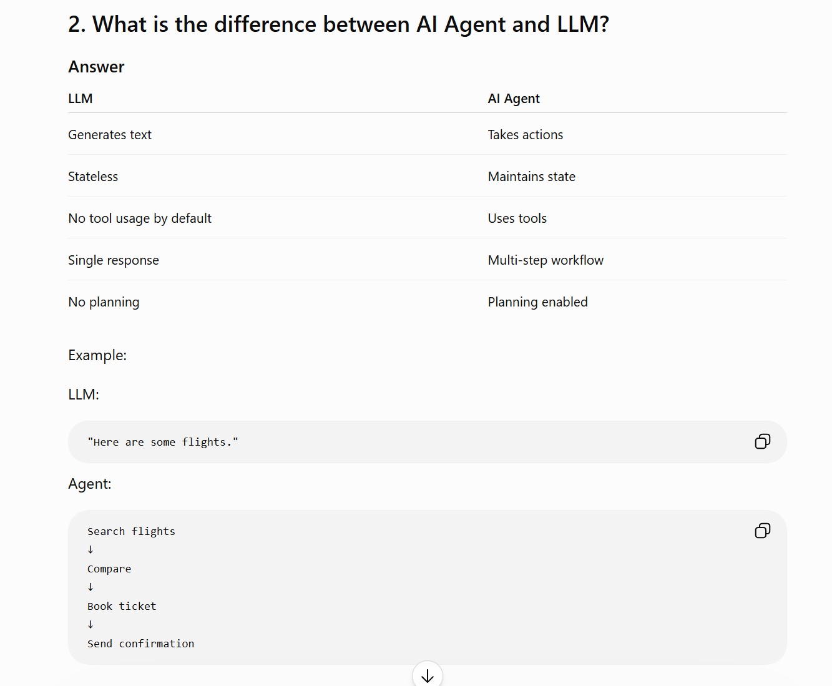The height and width of the screenshot is (686, 832).
Task: Click the "Generates text" table cell
Action: click(110, 135)
